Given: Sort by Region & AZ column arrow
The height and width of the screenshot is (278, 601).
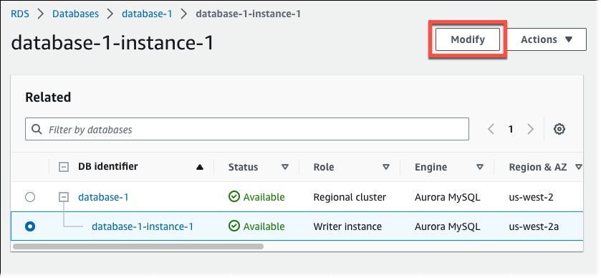Looking at the screenshot, I should pos(578,167).
